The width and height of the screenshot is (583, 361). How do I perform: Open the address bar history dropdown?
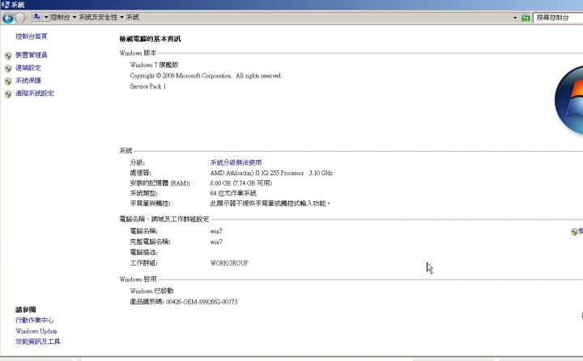pyautogui.click(x=515, y=18)
